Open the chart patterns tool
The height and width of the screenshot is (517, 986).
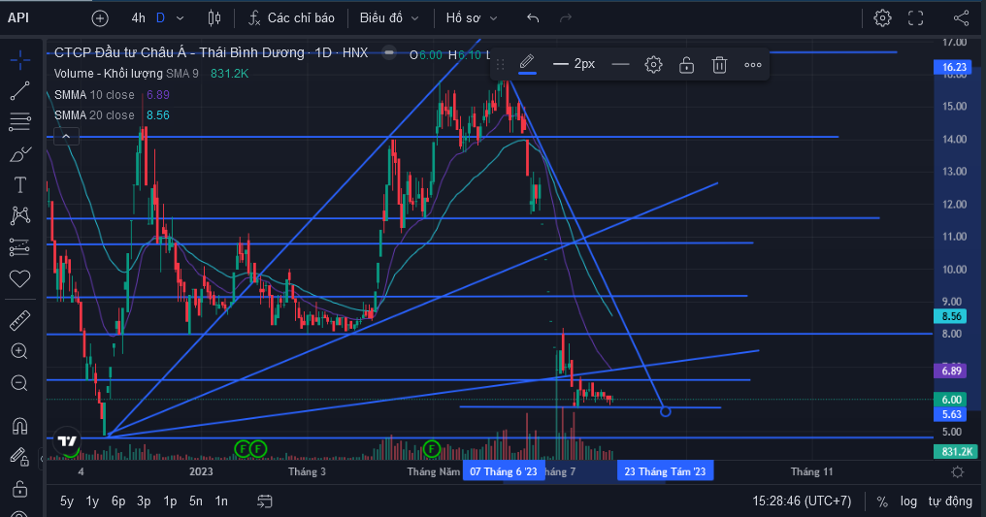coord(20,215)
